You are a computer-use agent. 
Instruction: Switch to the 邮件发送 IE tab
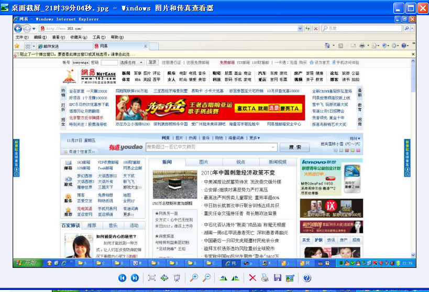pos(65,46)
